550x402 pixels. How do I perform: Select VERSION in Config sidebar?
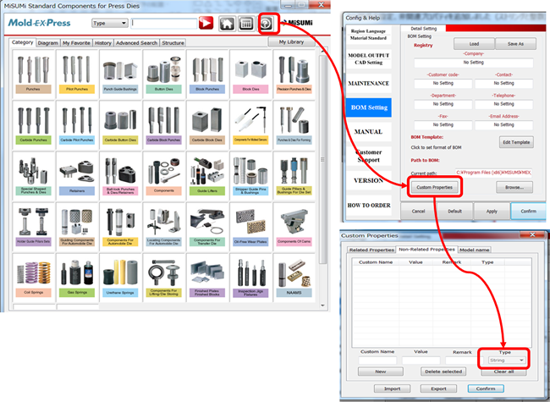pos(369,180)
